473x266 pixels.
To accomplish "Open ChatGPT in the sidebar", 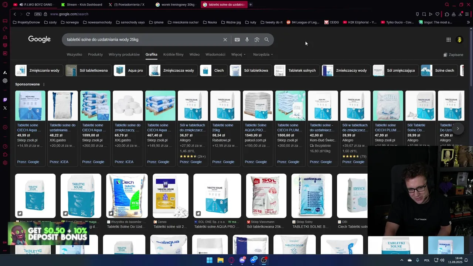I will pyautogui.click(x=5, y=81).
